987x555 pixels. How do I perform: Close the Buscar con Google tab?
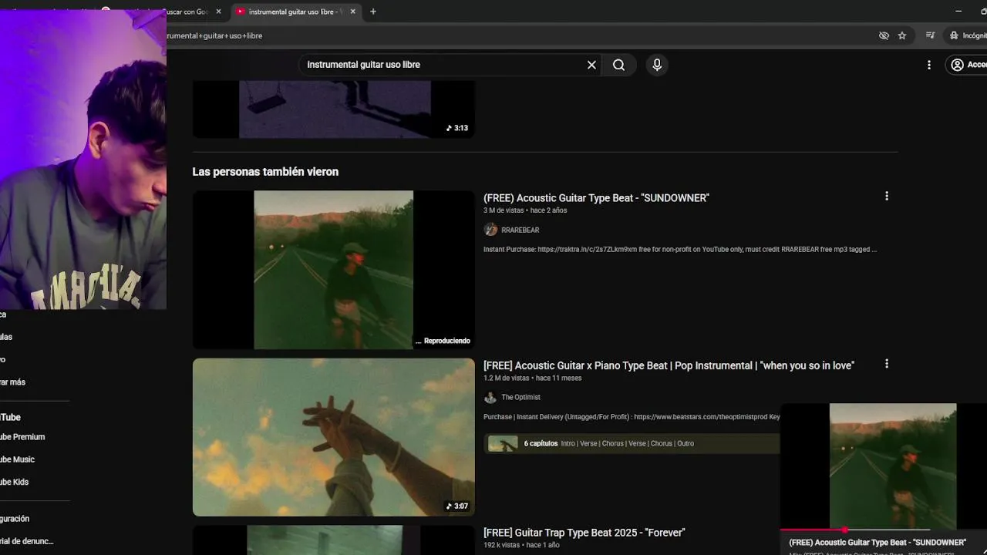click(x=218, y=12)
